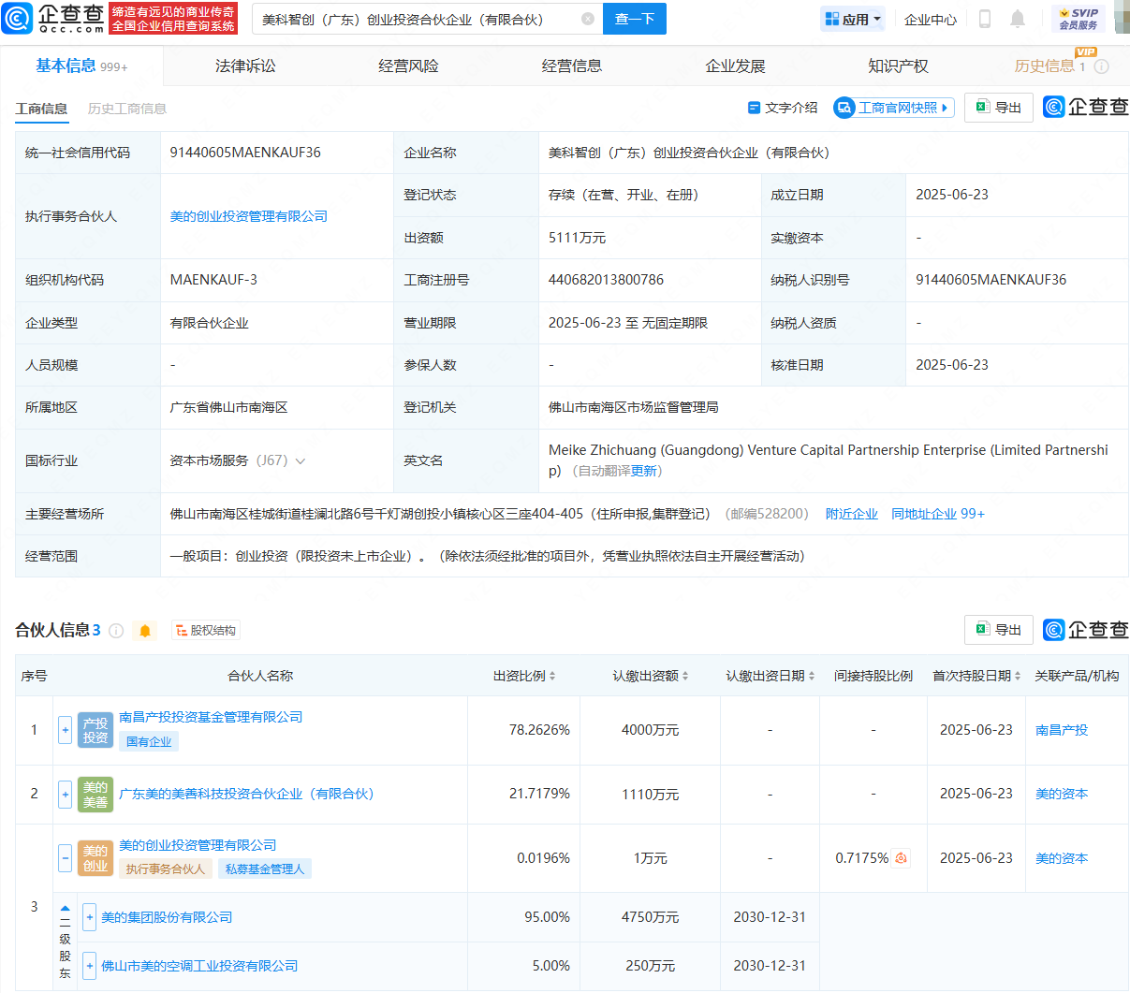Select credit code 91440605MAENKAUF36 under 统一社会信用代码
This screenshot has height=993, width=1130.
245,152
